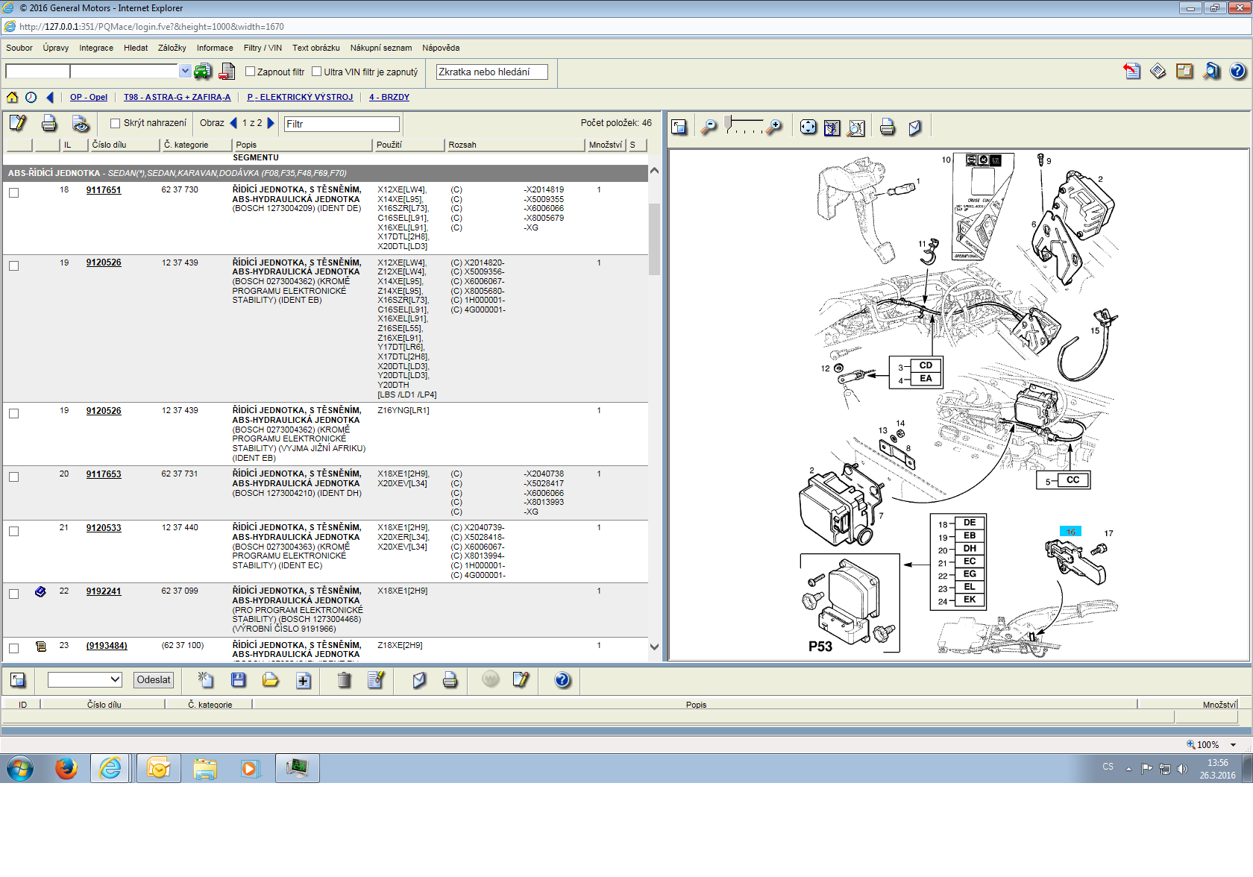Print the parts list

(x=49, y=123)
